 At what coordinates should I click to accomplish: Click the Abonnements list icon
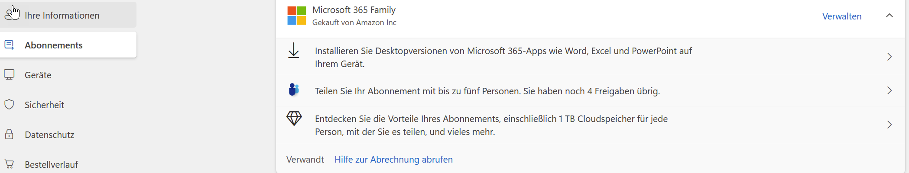pyautogui.click(x=9, y=45)
